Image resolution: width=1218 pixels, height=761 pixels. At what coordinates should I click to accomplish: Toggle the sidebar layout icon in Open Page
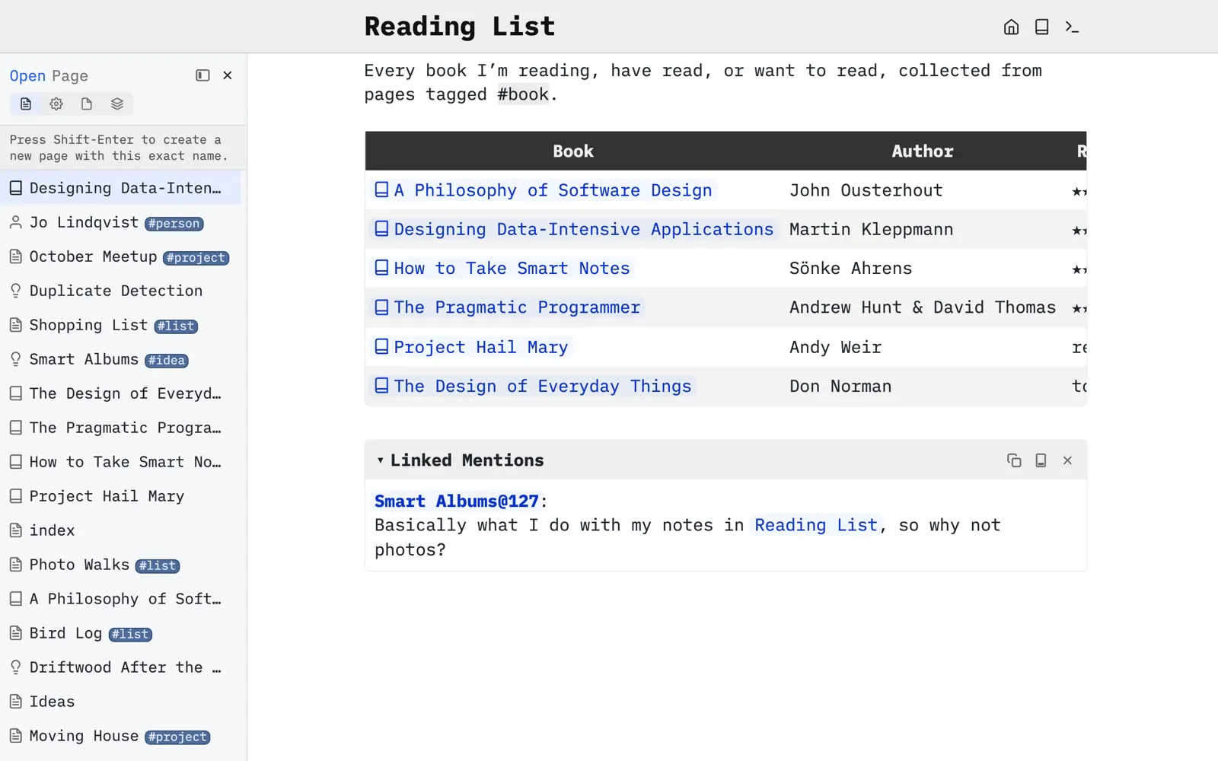click(x=202, y=75)
